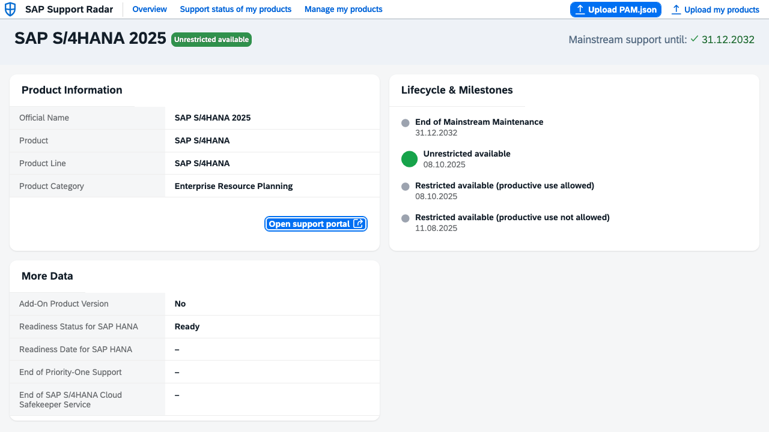
Task: Select the 31.12.2032 date under End of Mainstream Maintenance
Action: 436,133
